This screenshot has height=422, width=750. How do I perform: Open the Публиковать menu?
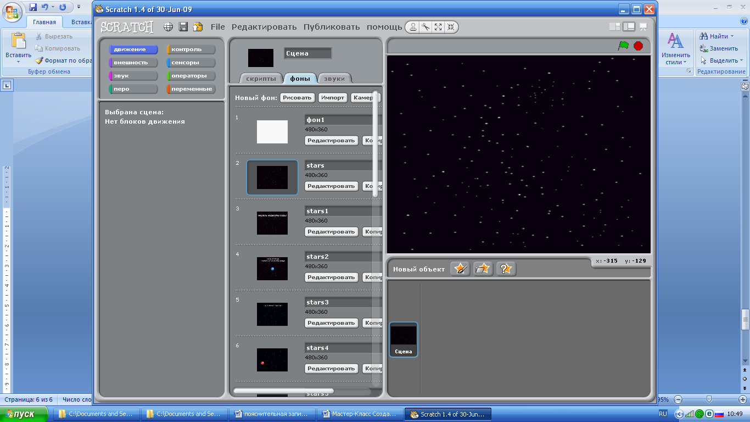coord(332,27)
